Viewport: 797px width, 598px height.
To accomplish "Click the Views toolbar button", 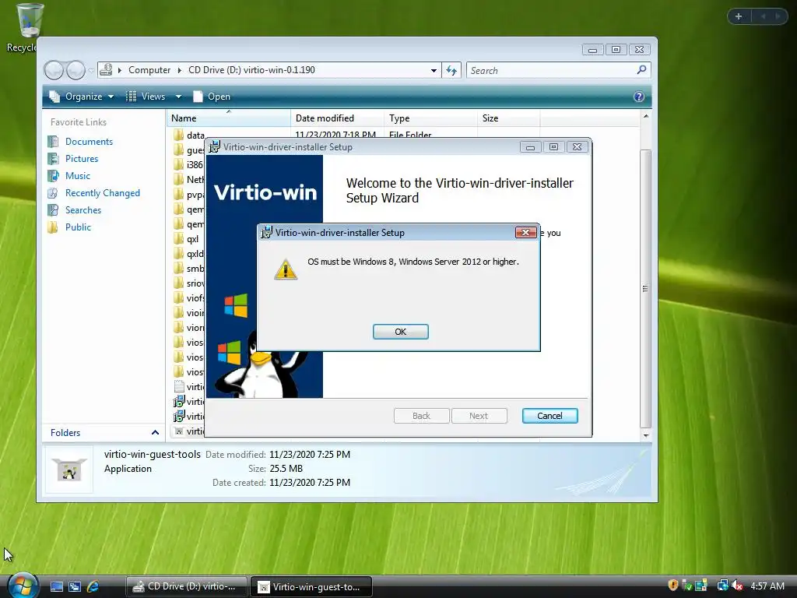I will [x=146, y=97].
